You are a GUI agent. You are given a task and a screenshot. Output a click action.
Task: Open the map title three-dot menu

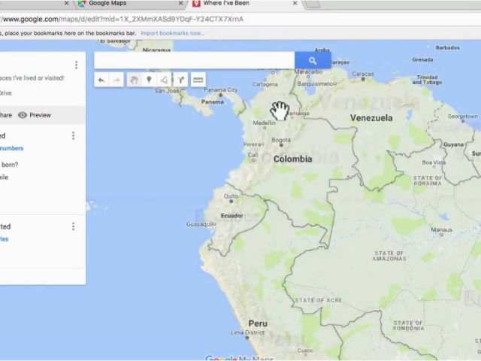(76, 65)
